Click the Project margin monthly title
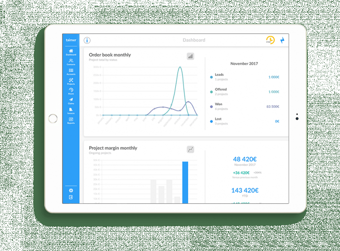 click(113, 148)
